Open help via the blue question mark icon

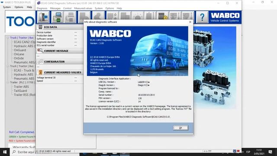(x=202, y=17)
